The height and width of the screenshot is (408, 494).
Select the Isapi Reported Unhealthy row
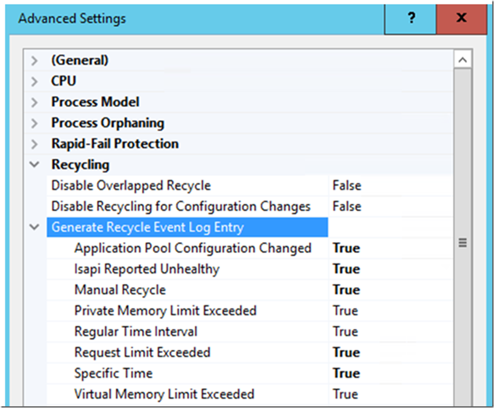point(250,269)
